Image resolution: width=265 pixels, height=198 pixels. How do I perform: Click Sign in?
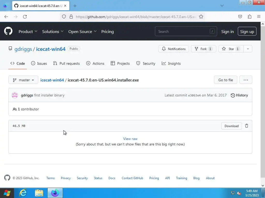pyautogui.click(x=227, y=32)
